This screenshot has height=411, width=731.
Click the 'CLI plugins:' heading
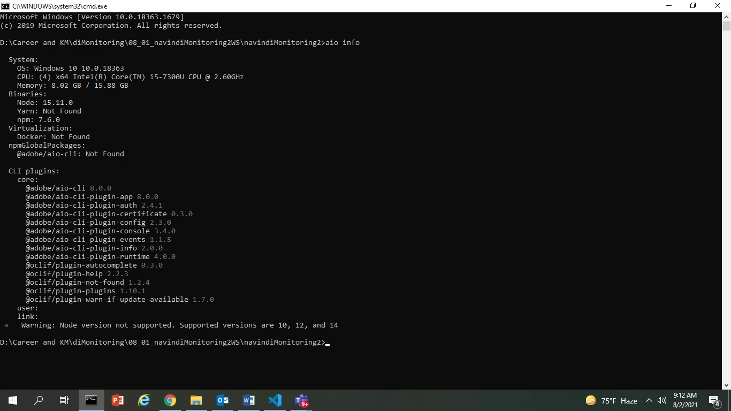point(34,171)
